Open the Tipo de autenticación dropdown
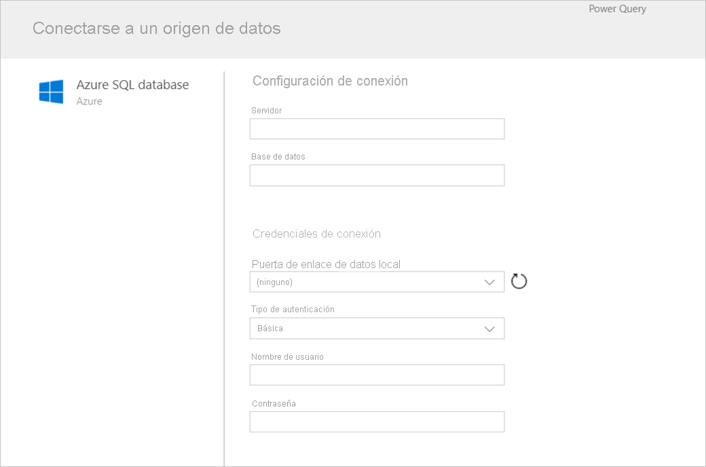706x467 pixels. tap(377, 329)
